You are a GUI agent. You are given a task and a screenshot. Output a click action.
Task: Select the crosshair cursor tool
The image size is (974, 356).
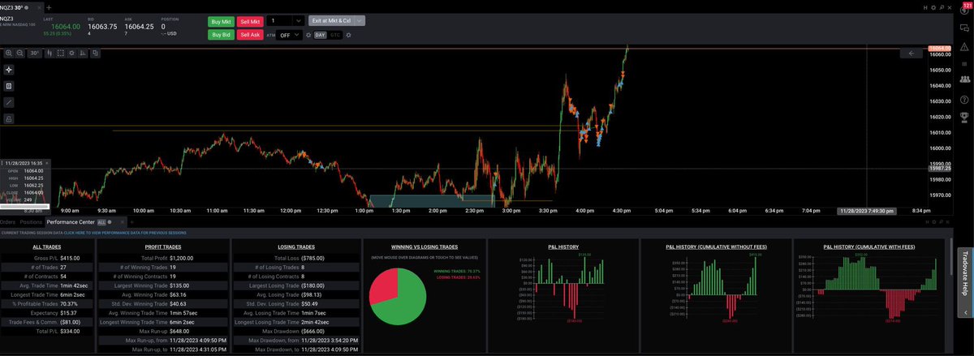(9, 70)
